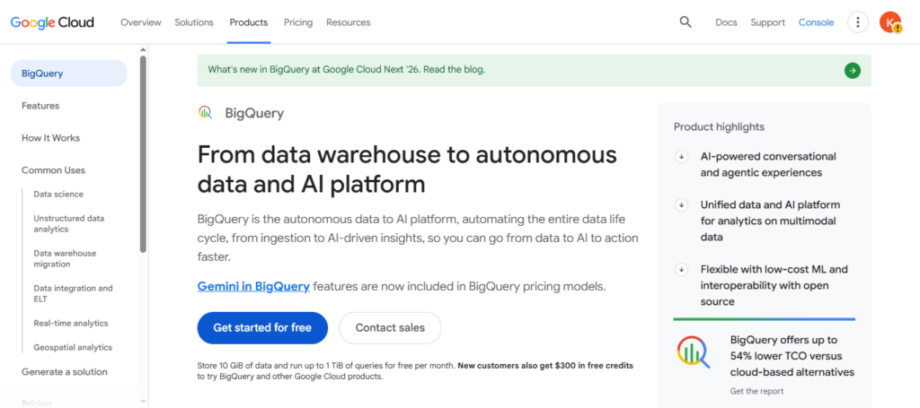Follow the Gemini in BigQuery link
920x408 pixels.
click(253, 287)
